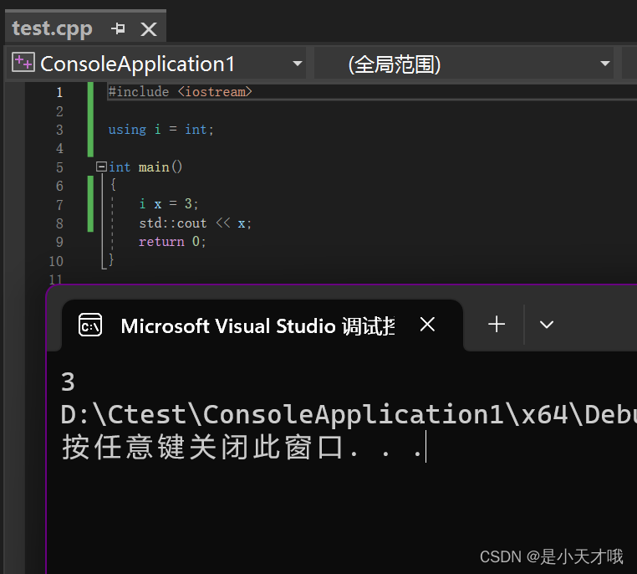Image resolution: width=637 pixels, height=574 pixels.
Task: Select the Microsoft Visual Studio debug console tab
Action: pyautogui.click(x=257, y=326)
